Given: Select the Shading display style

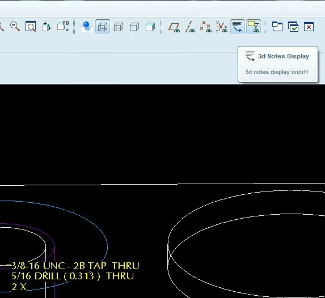Looking at the screenshot, I should pyautogui.click(x=150, y=27).
